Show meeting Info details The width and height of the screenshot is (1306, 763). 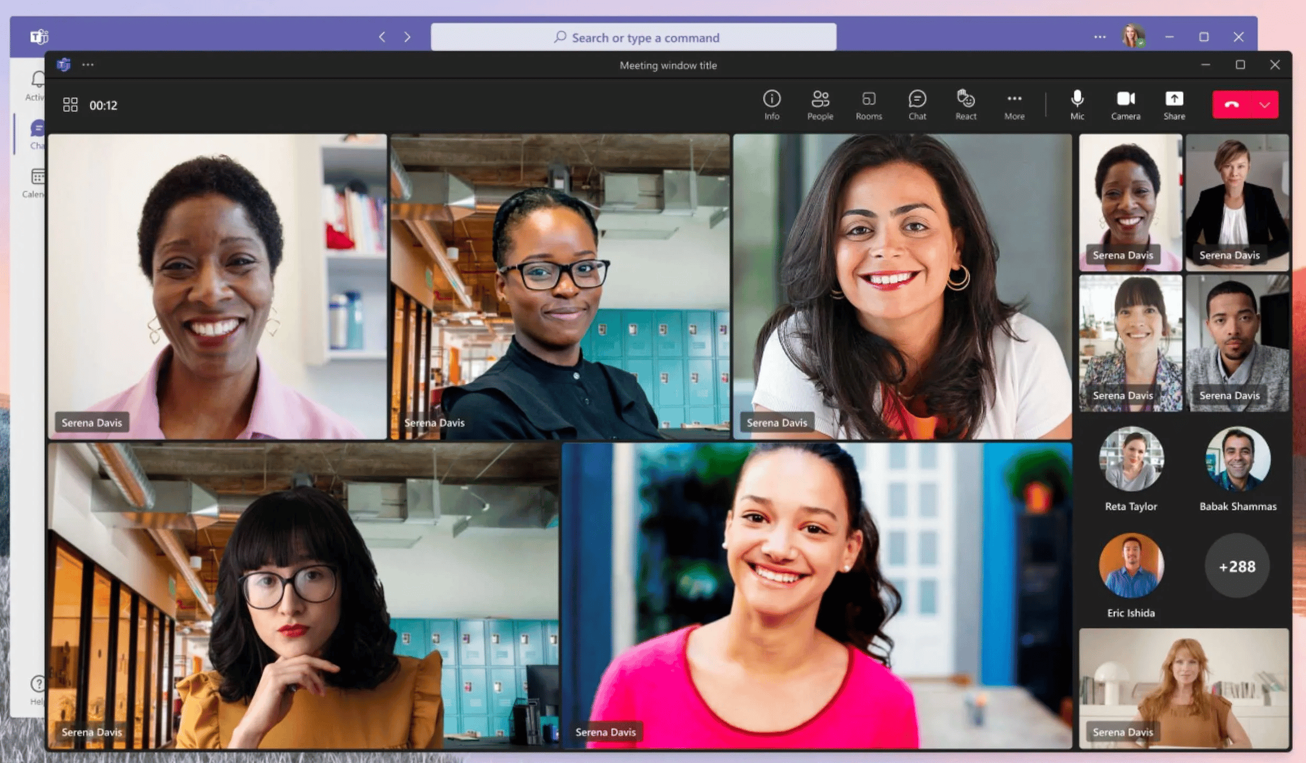click(772, 105)
